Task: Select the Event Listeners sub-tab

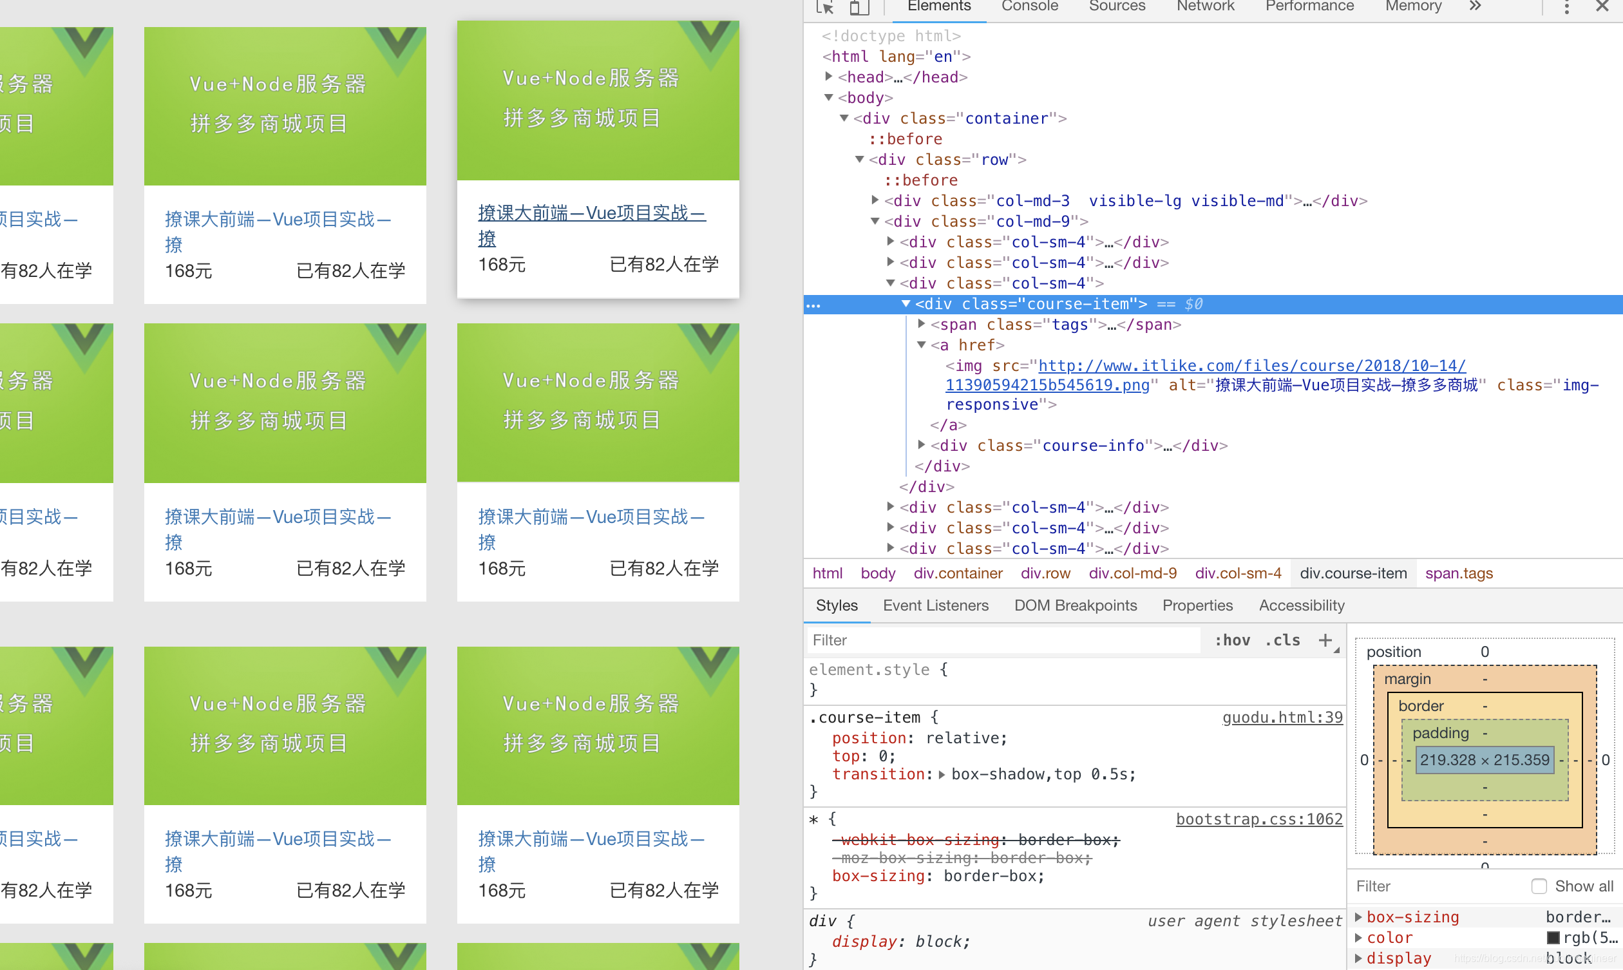Action: click(x=936, y=605)
